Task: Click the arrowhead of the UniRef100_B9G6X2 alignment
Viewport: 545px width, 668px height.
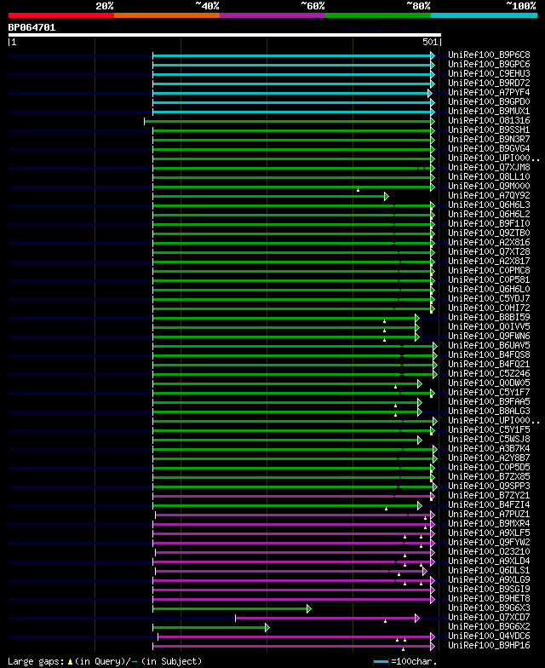Action: tap(267, 627)
